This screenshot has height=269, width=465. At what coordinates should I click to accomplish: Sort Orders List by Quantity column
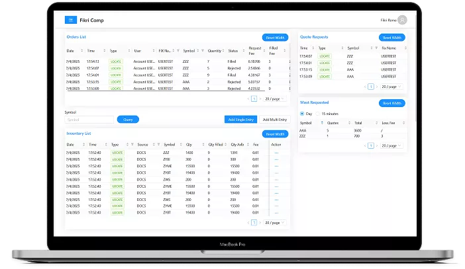pyautogui.click(x=223, y=51)
